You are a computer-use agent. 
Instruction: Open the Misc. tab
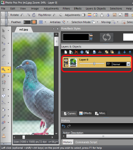point(100,113)
